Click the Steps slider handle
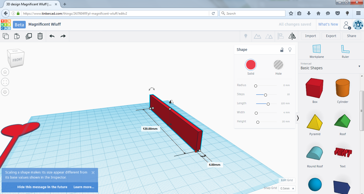The image size is (364, 194). click(265, 95)
